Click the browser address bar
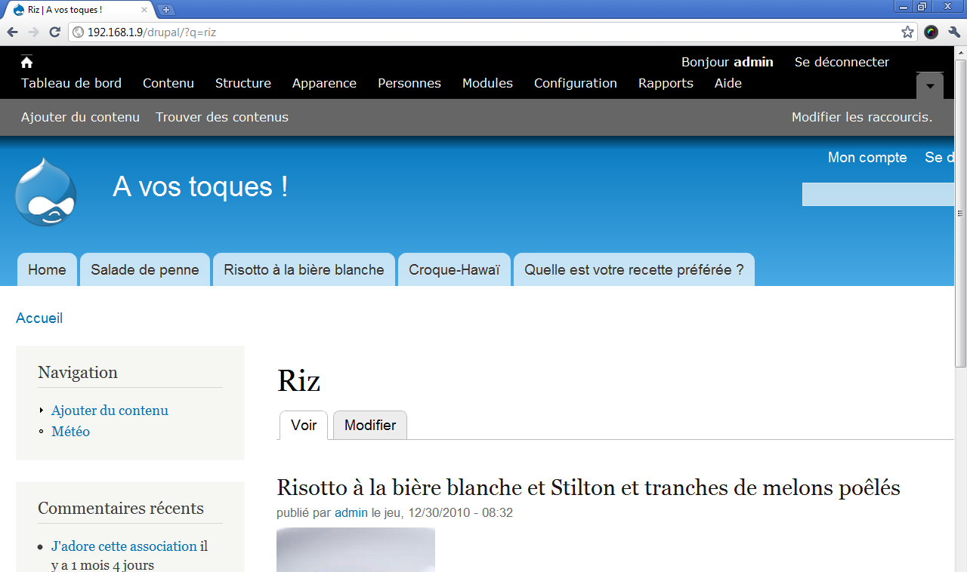967x572 pixels. pyautogui.click(x=483, y=32)
